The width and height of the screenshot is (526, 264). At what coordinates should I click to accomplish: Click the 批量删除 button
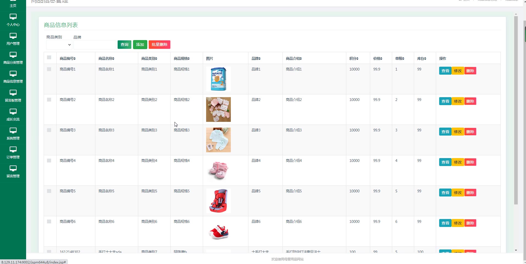[x=159, y=45]
